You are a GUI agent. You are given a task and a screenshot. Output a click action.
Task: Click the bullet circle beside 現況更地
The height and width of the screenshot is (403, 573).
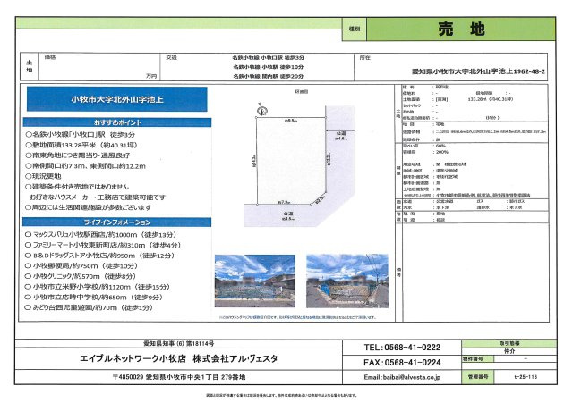[x=29, y=178]
